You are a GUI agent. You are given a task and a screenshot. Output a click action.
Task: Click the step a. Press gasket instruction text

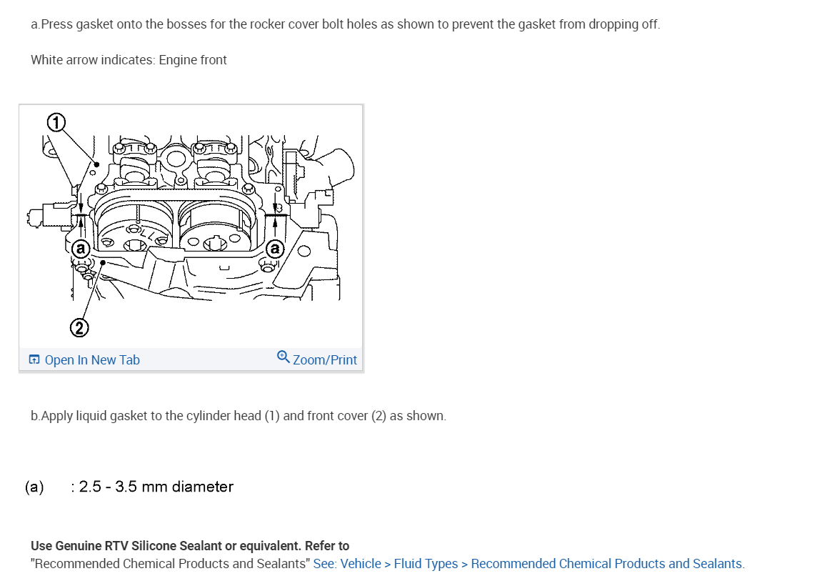click(x=346, y=24)
